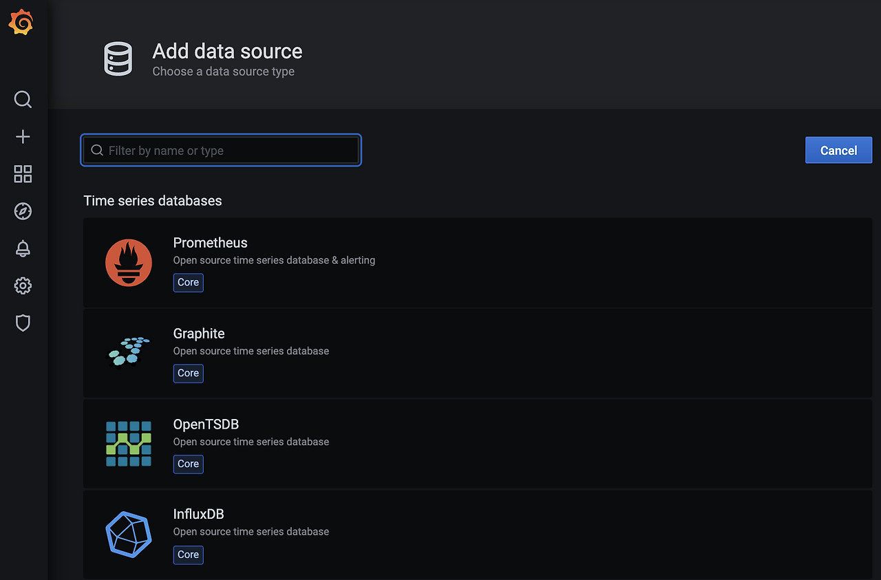Click the InfluxDB logo icon
The width and height of the screenshot is (881, 580).
(129, 533)
